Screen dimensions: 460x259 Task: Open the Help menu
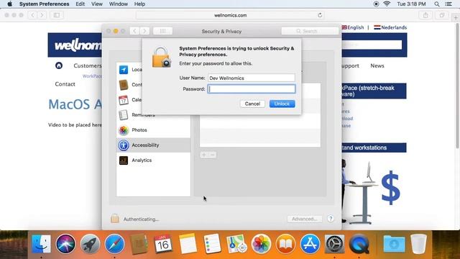coord(139,4)
